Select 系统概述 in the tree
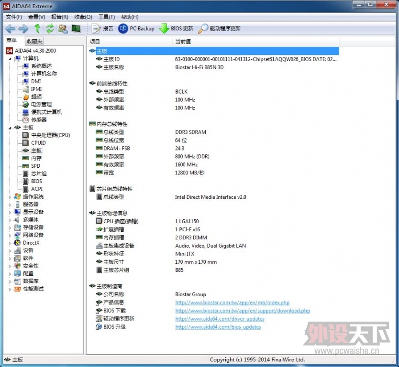Image resolution: width=399 pixels, height=367 pixels. 42,66
